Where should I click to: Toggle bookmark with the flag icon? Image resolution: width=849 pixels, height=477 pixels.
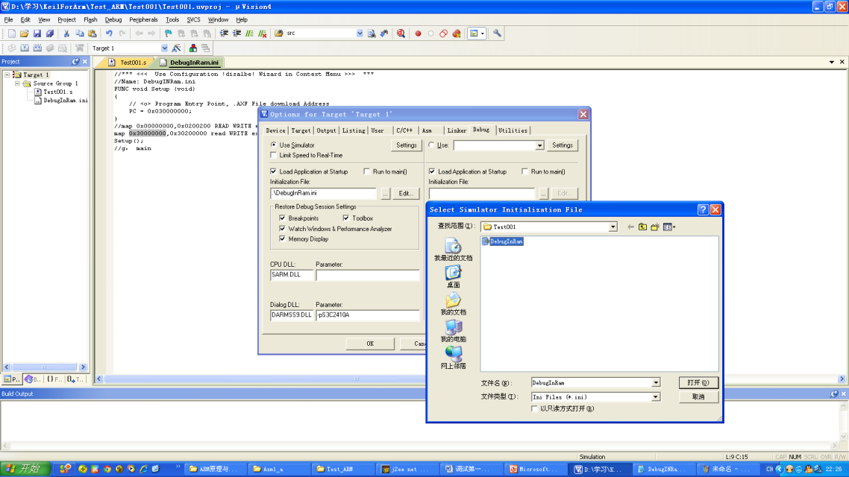pos(169,34)
